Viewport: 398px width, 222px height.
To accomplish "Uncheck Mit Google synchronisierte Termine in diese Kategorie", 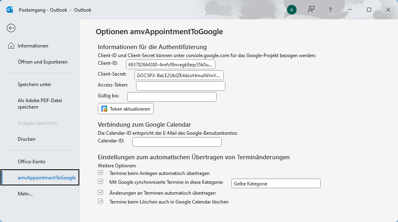I will [101, 181].
